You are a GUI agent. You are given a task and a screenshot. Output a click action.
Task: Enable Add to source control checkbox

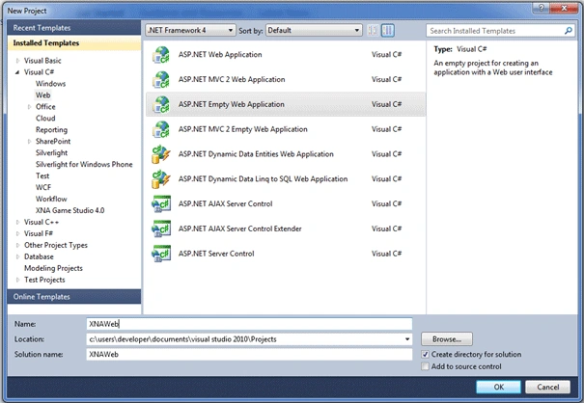(x=425, y=366)
